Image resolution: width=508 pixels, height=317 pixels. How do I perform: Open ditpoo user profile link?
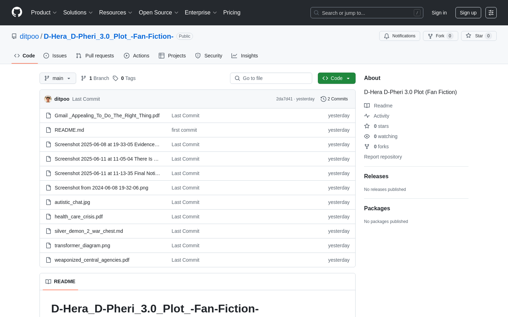pyautogui.click(x=29, y=36)
